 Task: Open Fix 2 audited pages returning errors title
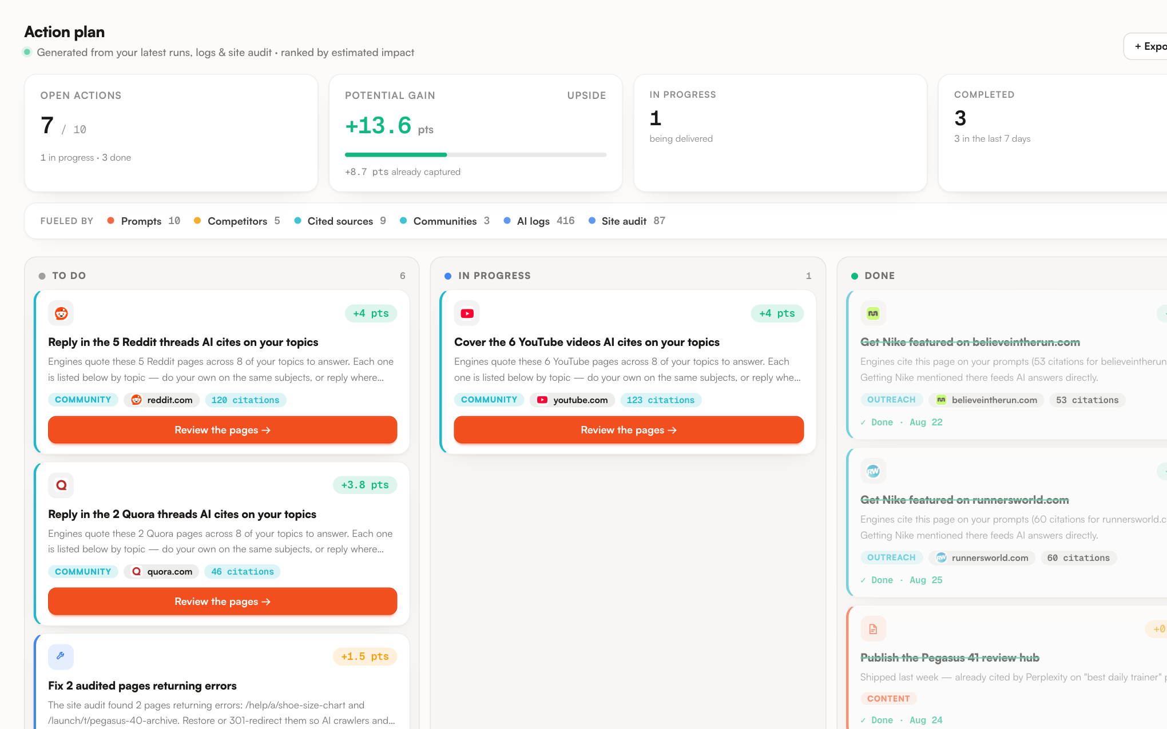pyautogui.click(x=142, y=686)
